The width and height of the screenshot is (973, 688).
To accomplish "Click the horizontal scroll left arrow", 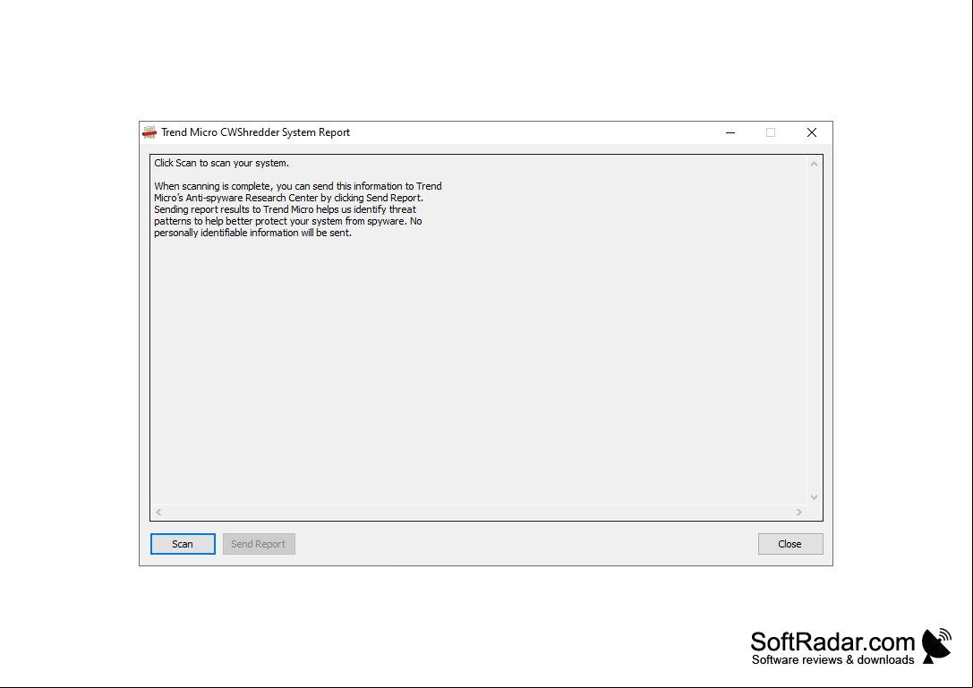I will (x=158, y=513).
